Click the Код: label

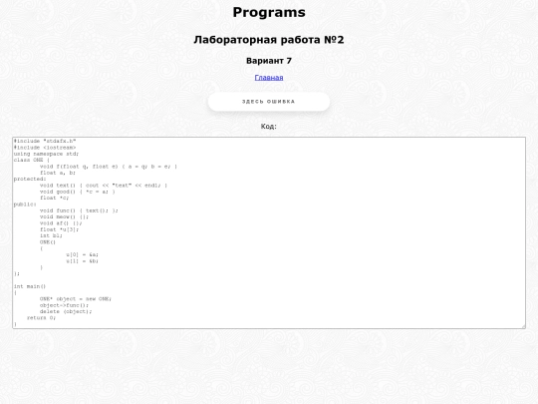pos(269,127)
